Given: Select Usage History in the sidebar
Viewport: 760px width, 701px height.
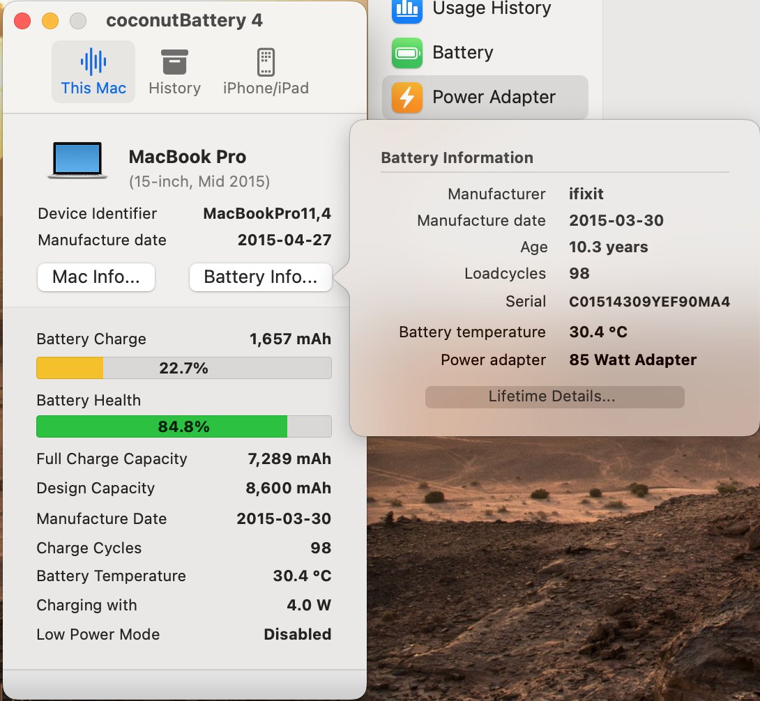Looking at the screenshot, I should click(x=492, y=8).
